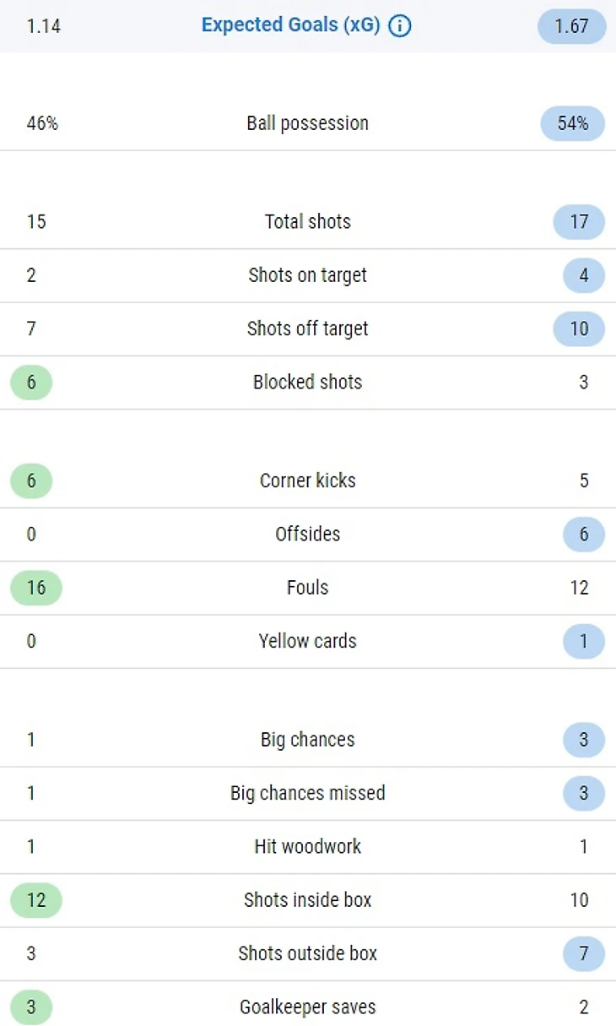
Task: Open the Expected Goals (xG) link
Action: click(291, 25)
